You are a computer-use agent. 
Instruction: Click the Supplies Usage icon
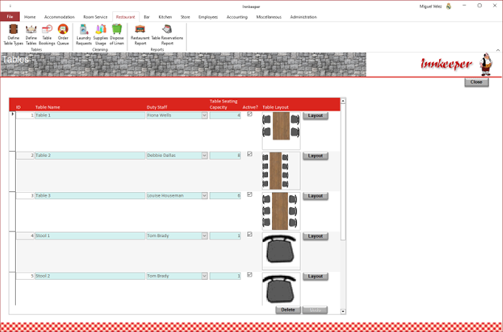pos(101,35)
